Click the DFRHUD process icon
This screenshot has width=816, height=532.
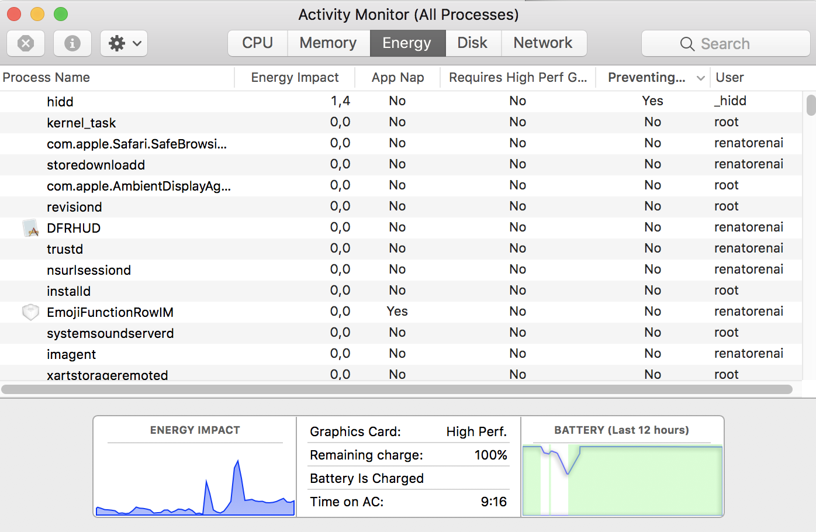(30, 228)
